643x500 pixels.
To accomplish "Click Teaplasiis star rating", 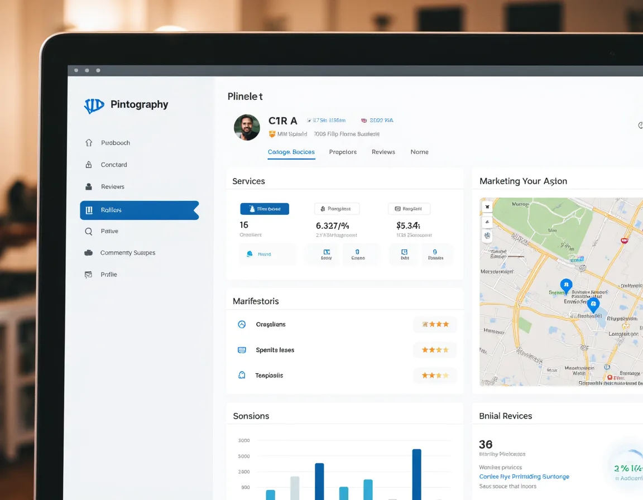I will pos(435,375).
